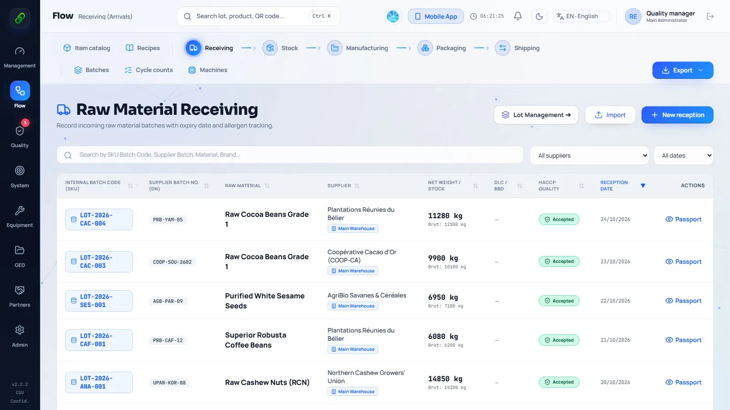This screenshot has width=730, height=410.
Task: Click the New reception button
Action: pyautogui.click(x=677, y=115)
